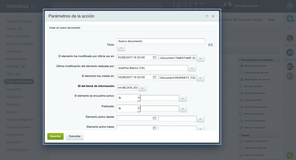Collapse the Tareas section in panel

click(x=240, y=135)
